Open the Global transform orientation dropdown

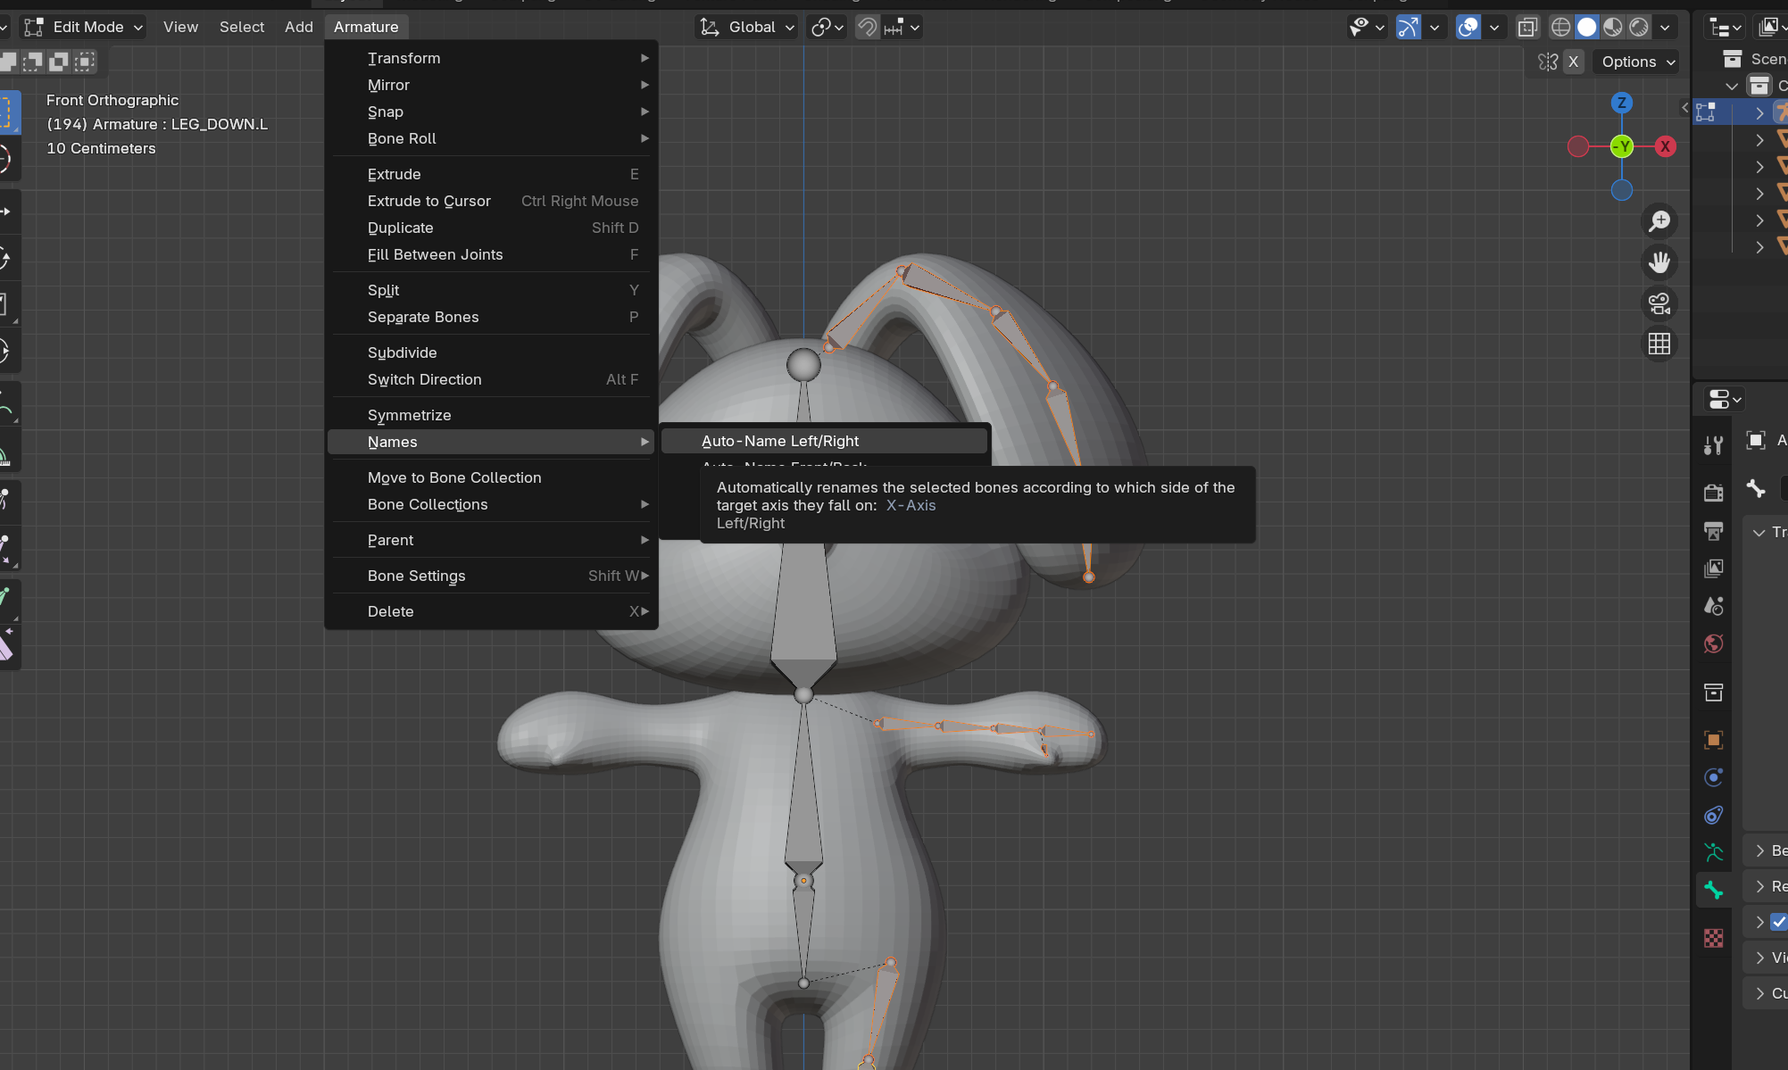coord(746,27)
